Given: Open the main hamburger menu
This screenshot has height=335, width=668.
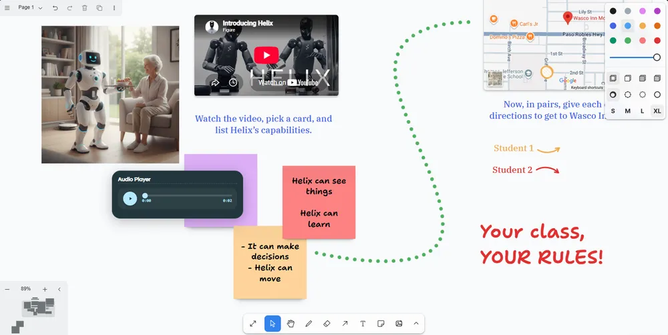Looking at the screenshot, I should tap(7, 7).
